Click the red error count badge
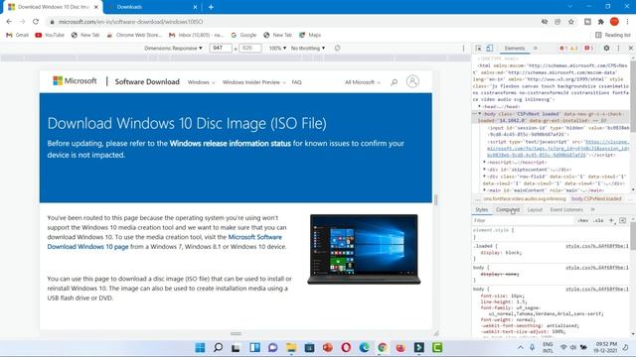Viewport: 636px width, 357px height. coord(562,49)
